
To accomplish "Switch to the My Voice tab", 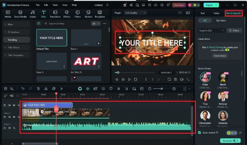I will point(220,20).
